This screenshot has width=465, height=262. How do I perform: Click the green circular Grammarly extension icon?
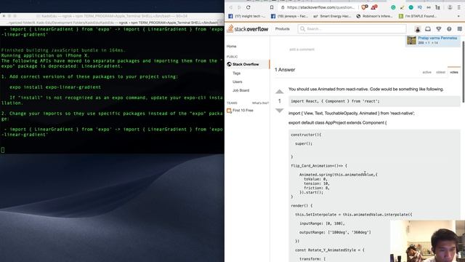(393, 7)
